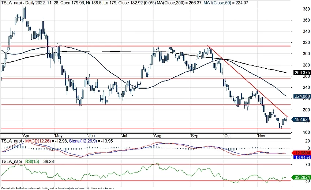The width and height of the screenshot is (311, 190).
Task: Select the Nov label on the time axis
Action: point(261,136)
